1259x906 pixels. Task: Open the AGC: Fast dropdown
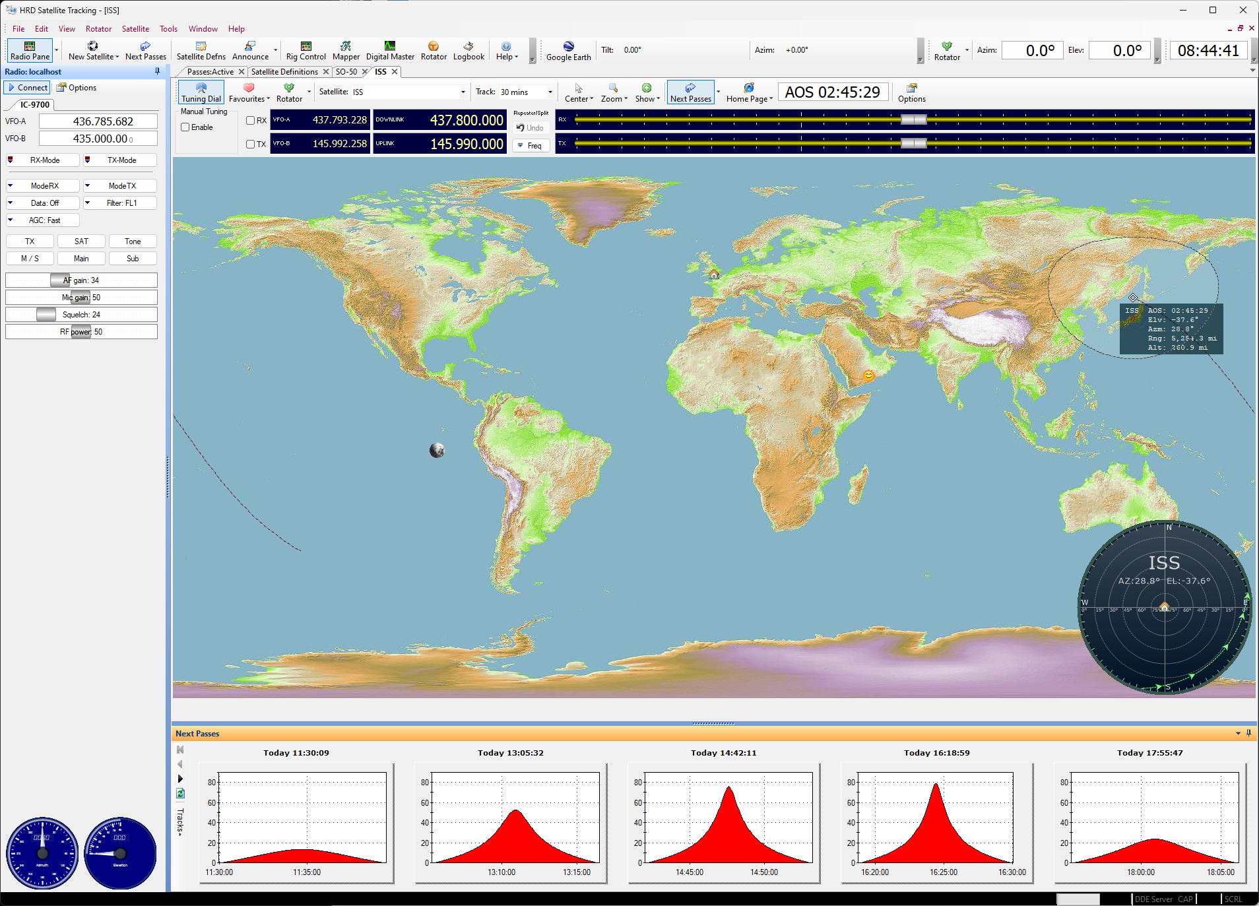pos(43,220)
